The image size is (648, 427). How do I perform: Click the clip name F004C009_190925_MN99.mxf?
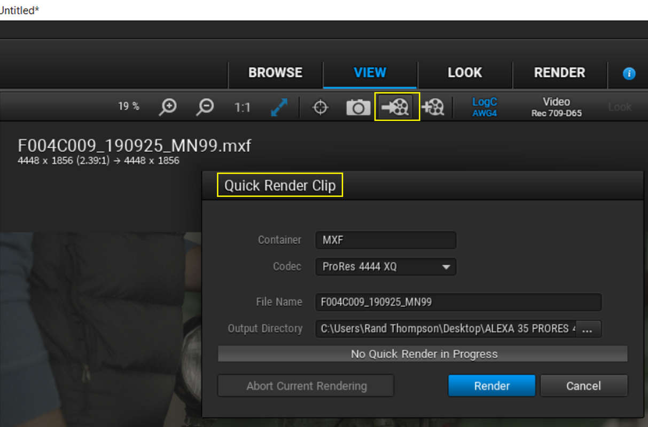[x=135, y=145]
